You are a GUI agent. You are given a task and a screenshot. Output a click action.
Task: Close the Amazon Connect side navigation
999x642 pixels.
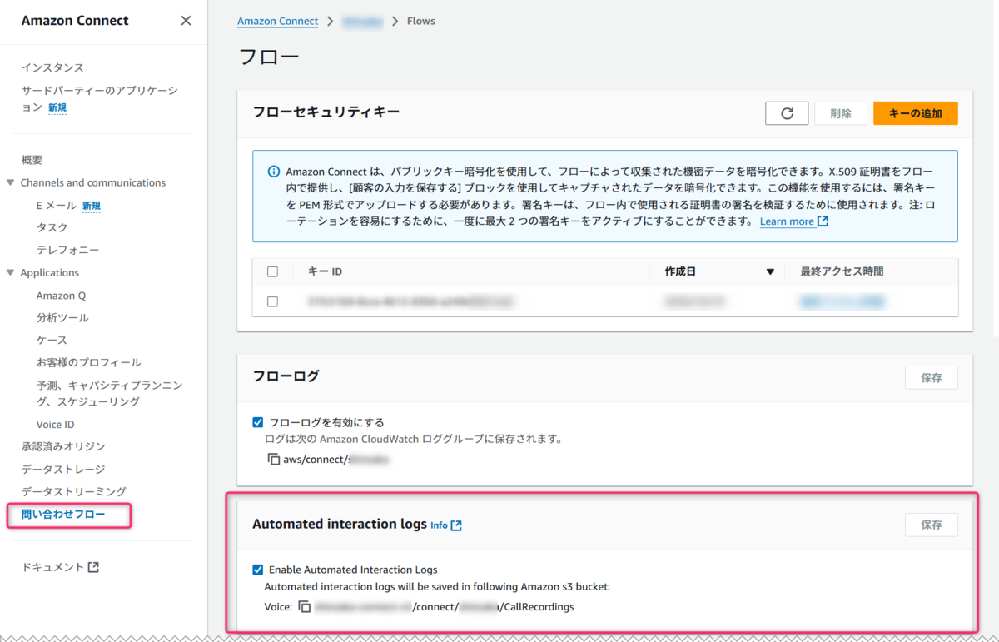[186, 21]
